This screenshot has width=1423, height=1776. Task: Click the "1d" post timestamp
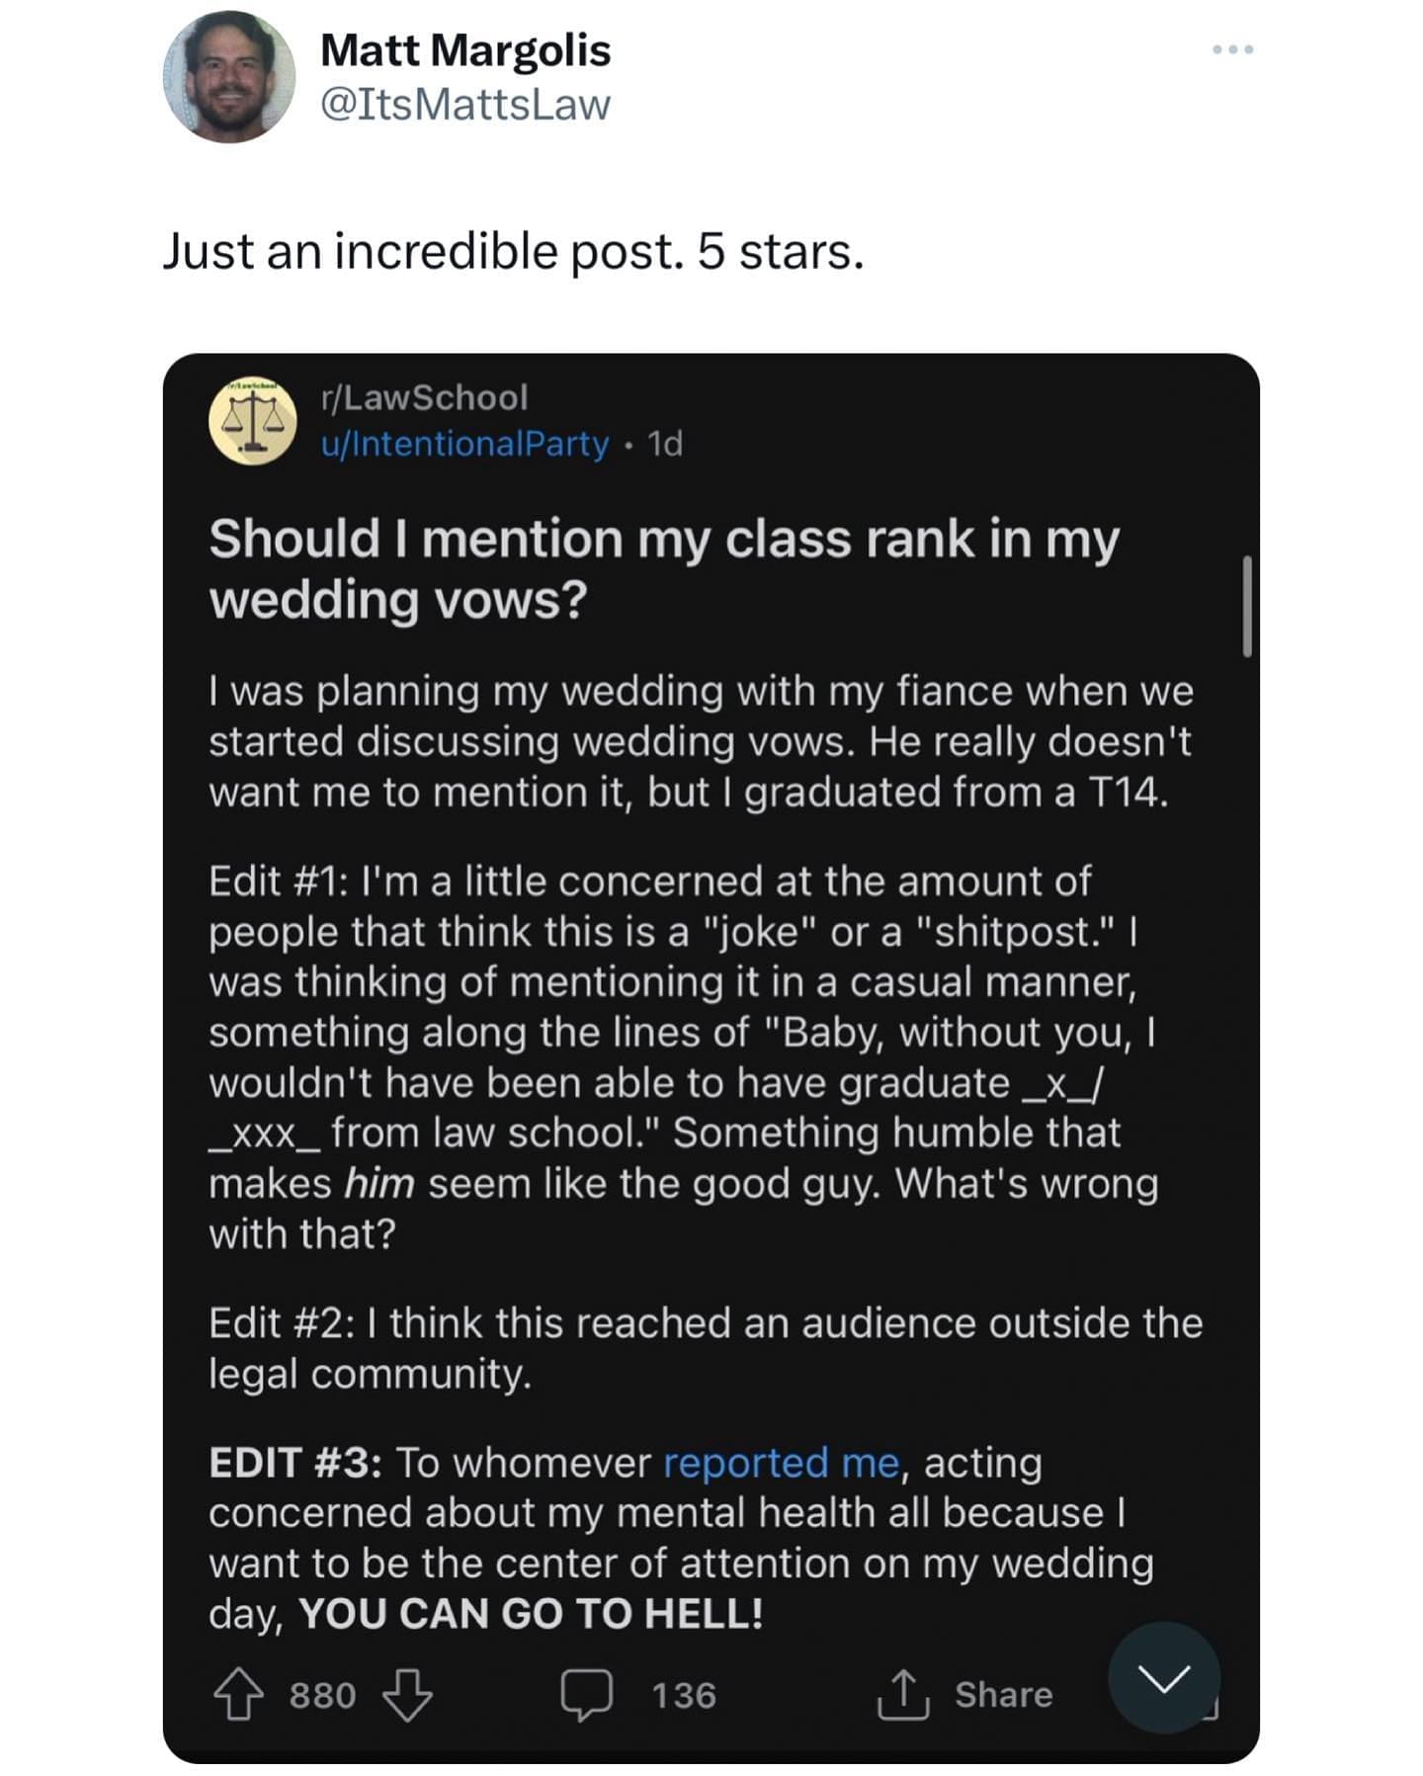coord(665,445)
